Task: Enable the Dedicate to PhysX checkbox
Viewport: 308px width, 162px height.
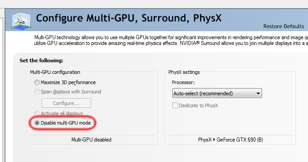Action: pyautogui.click(x=175, y=105)
